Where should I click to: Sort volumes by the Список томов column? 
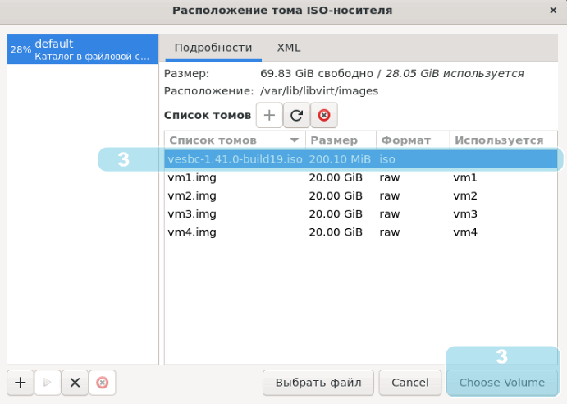click(x=234, y=140)
